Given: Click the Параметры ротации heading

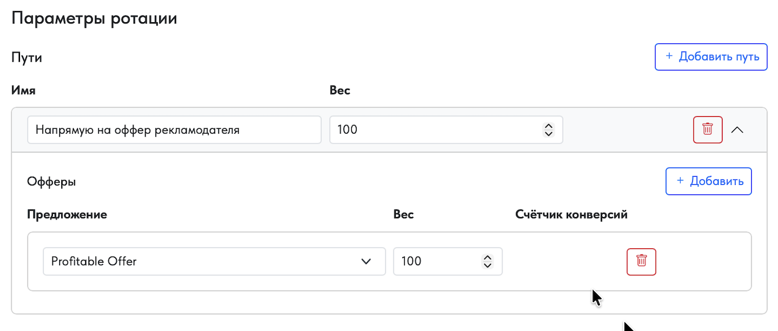Looking at the screenshot, I should click(x=94, y=18).
